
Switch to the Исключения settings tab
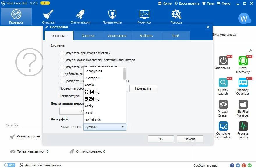(x=117, y=36)
